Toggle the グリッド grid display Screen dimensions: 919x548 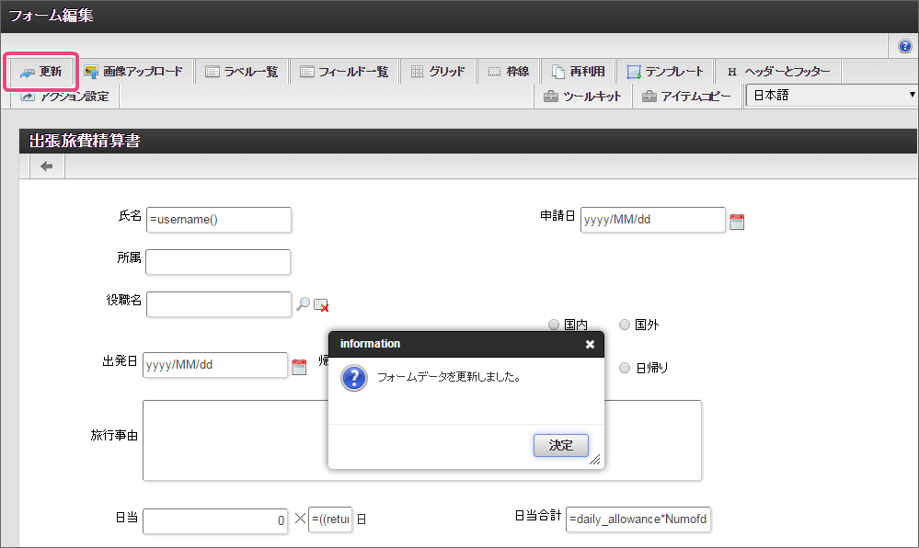437,72
